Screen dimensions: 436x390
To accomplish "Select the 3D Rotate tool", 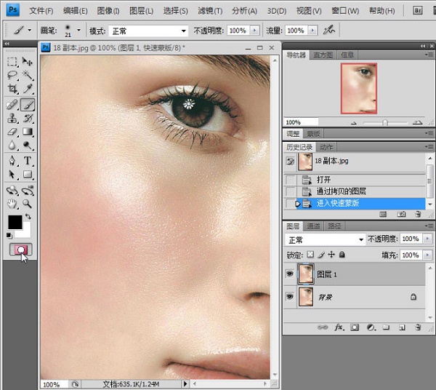I will (12, 191).
